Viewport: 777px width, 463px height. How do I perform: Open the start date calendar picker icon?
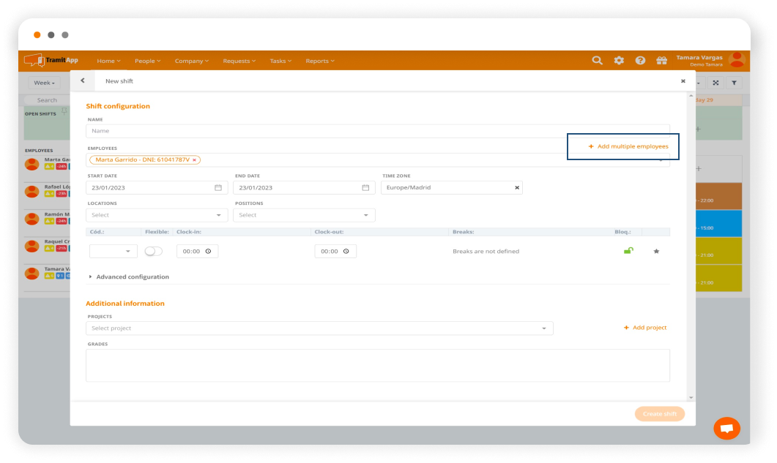[218, 188]
